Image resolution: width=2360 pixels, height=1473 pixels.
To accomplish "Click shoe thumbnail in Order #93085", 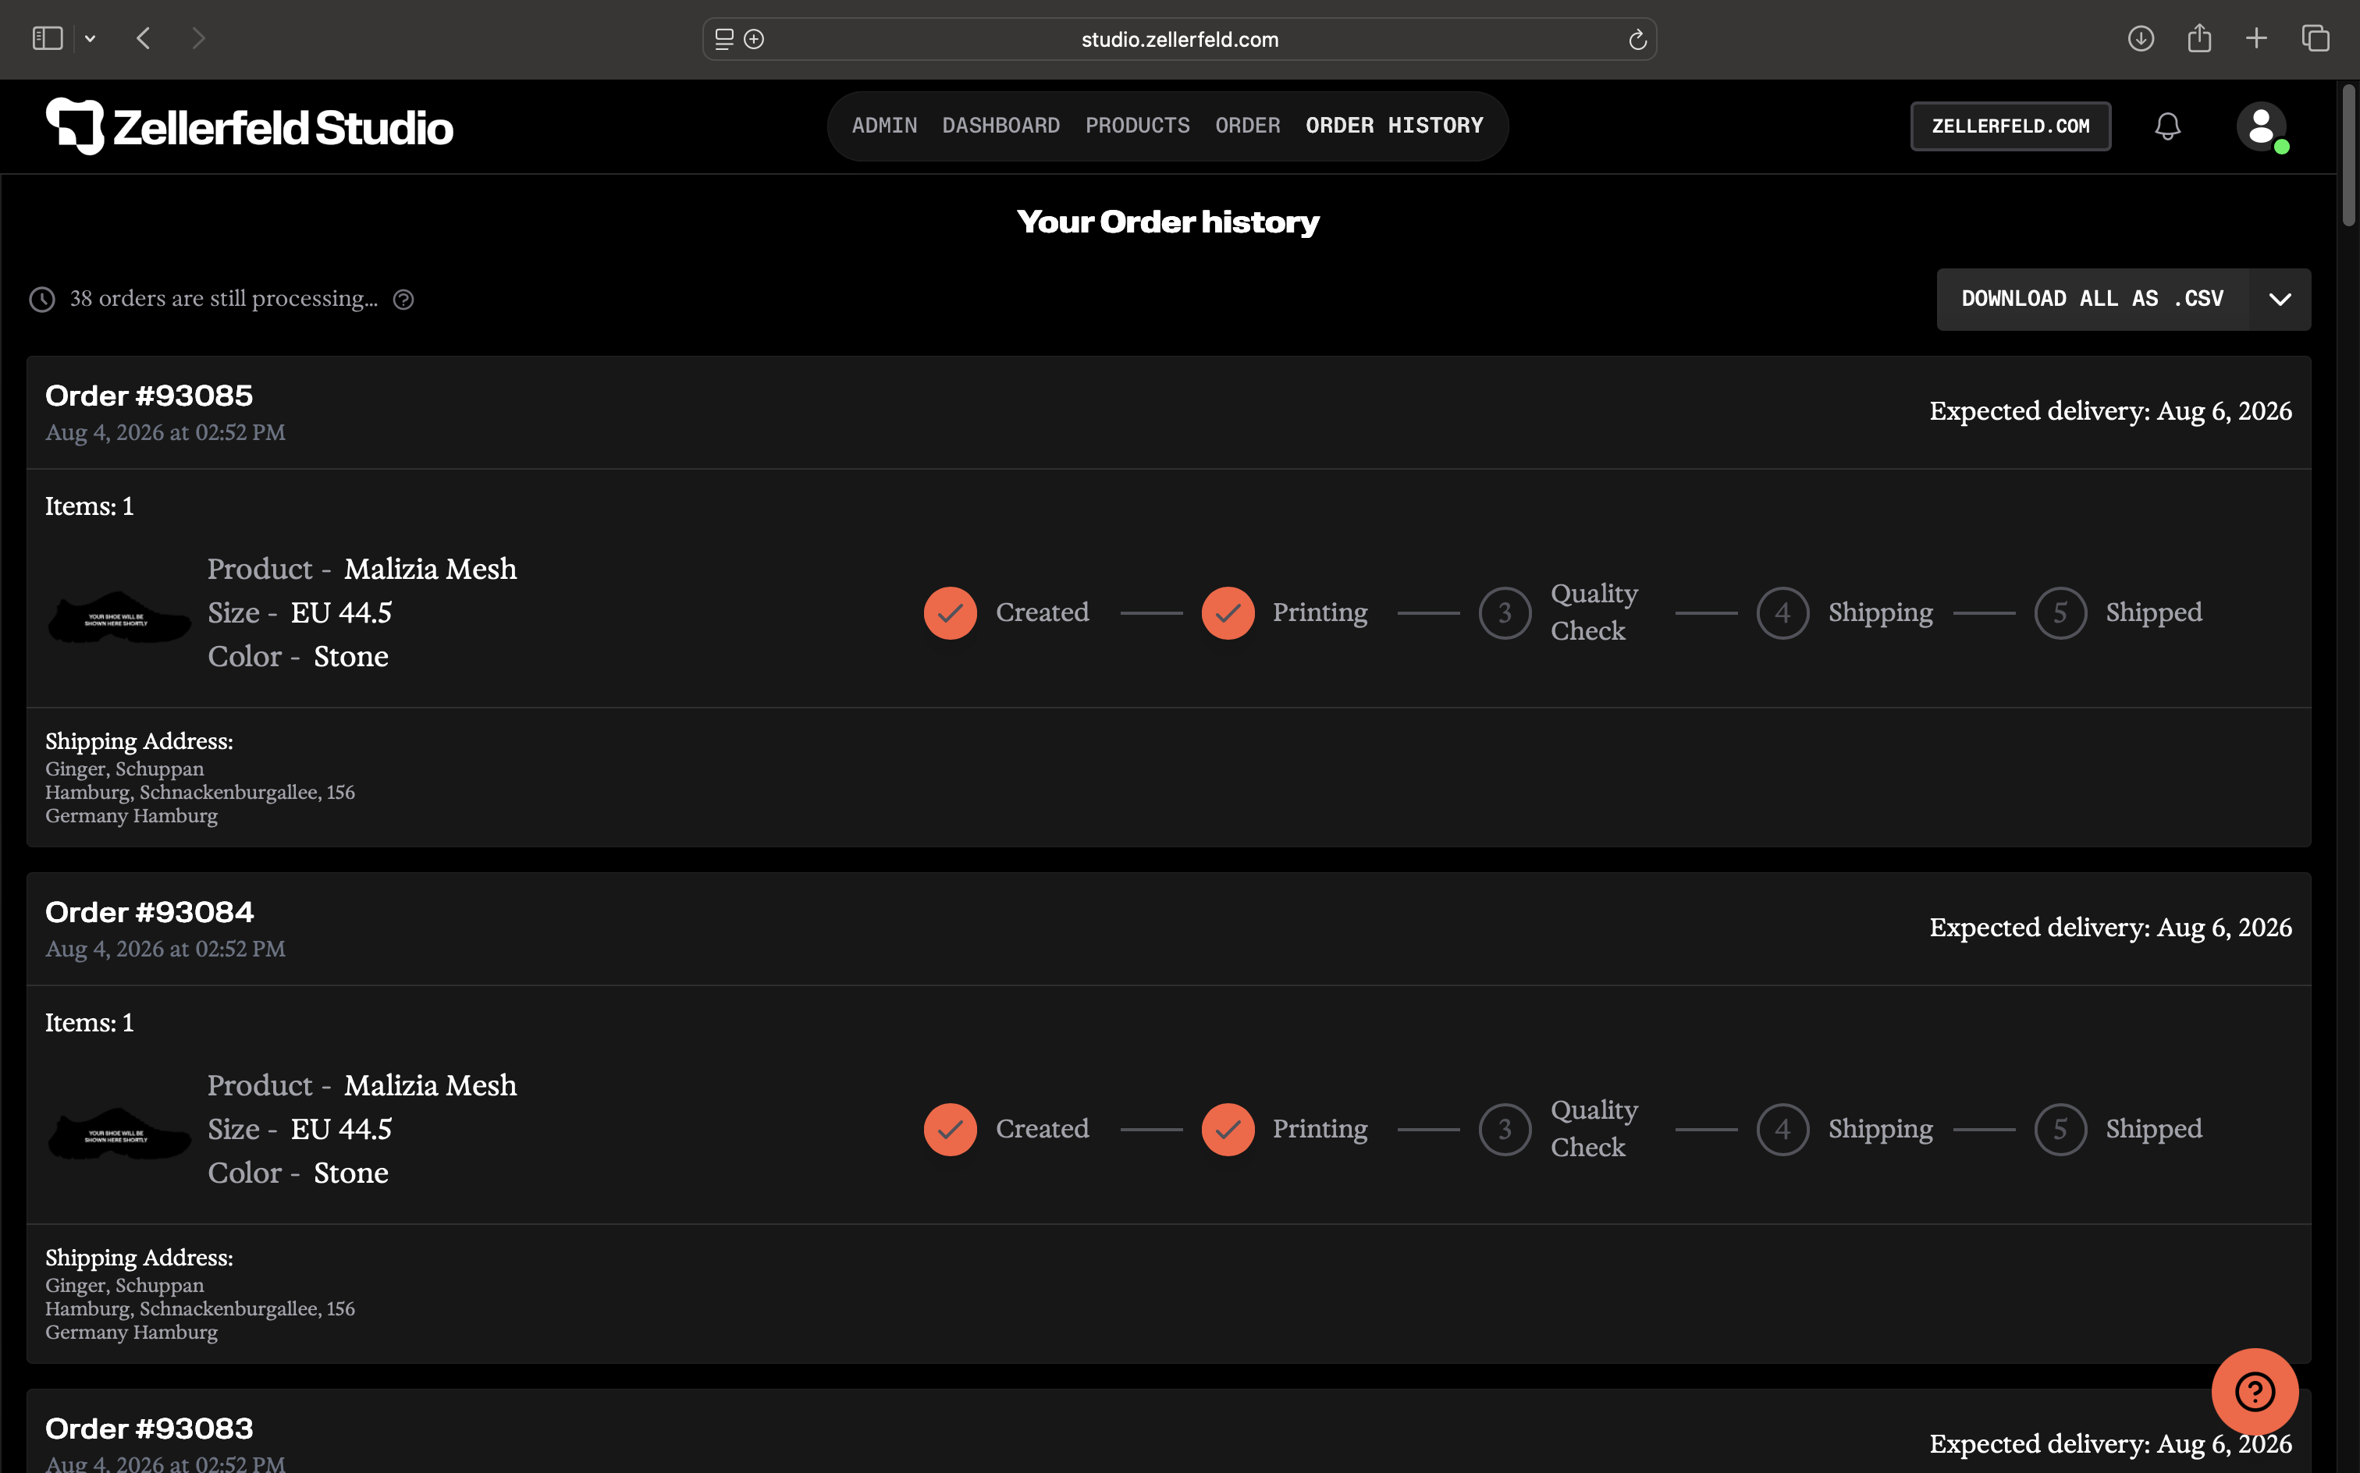I will [x=119, y=616].
